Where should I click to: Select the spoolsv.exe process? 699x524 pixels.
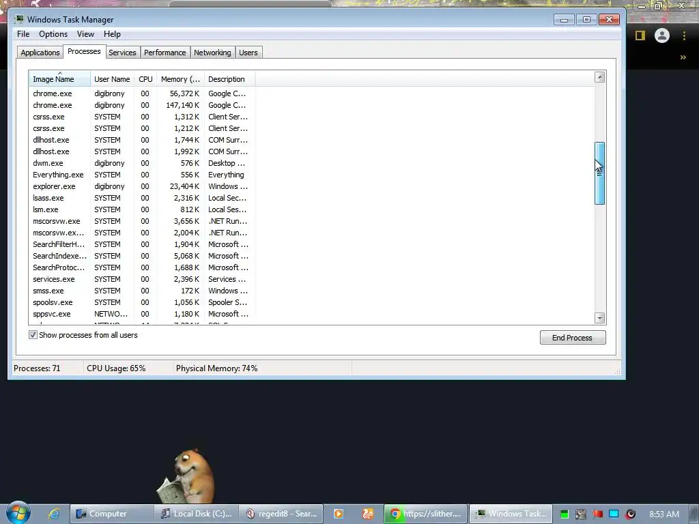tap(142, 302)
